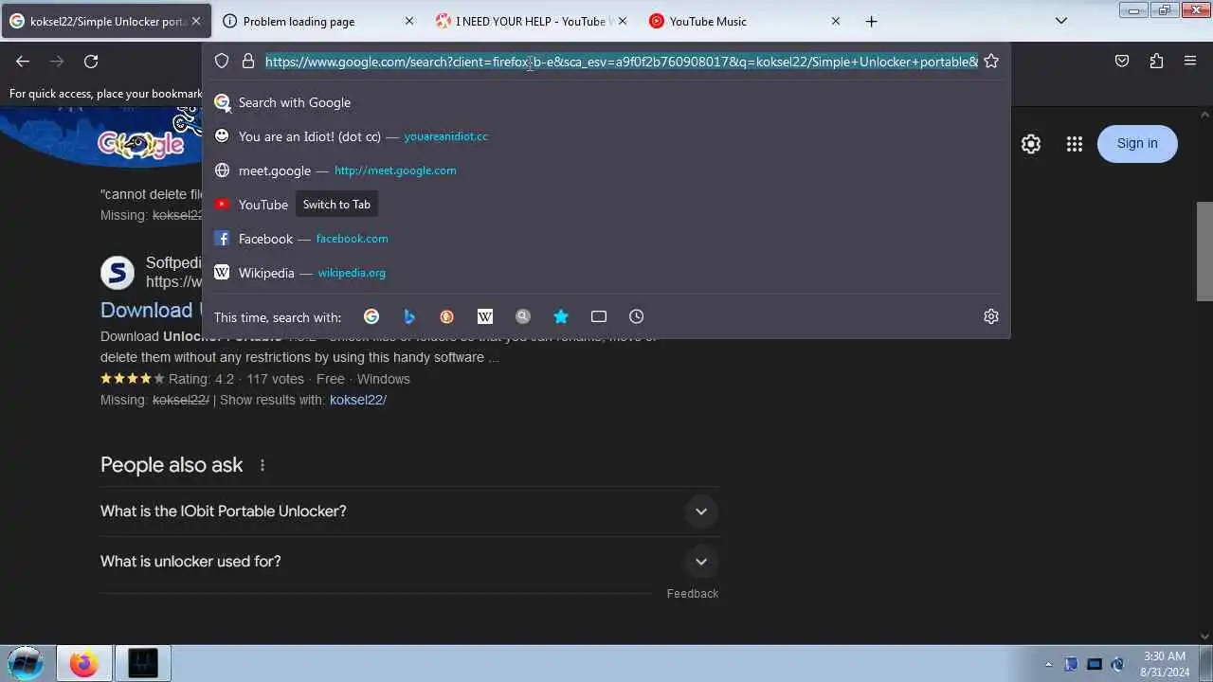Open the volume icon in system tray
This screenshot has width=1213, height=682.
tap(1118, 664)
